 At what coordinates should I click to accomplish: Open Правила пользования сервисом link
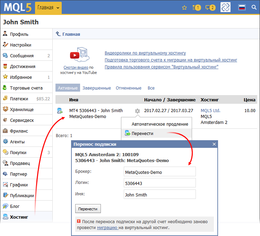tap(162, 67)
